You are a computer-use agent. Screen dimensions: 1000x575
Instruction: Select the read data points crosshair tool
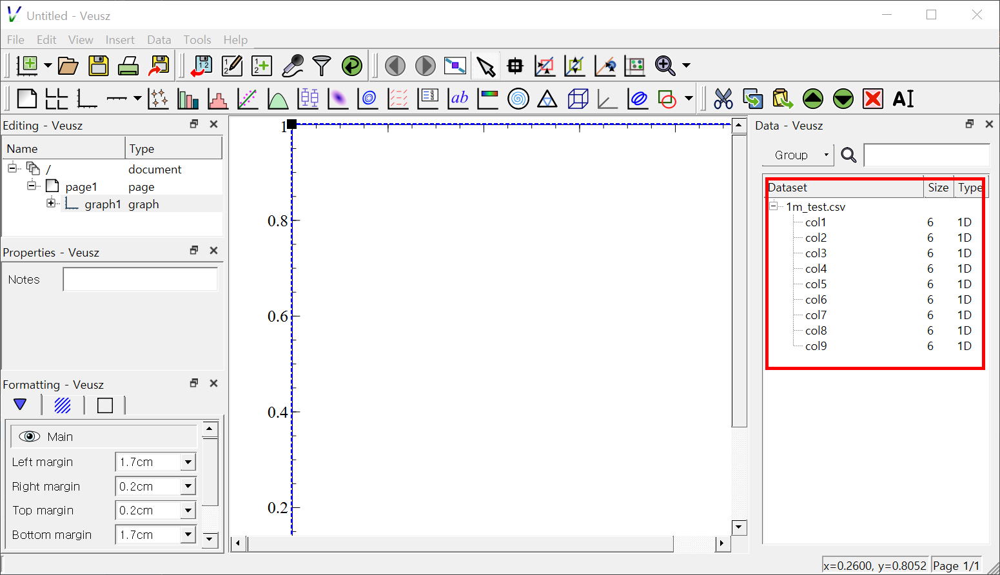point(515,66)
